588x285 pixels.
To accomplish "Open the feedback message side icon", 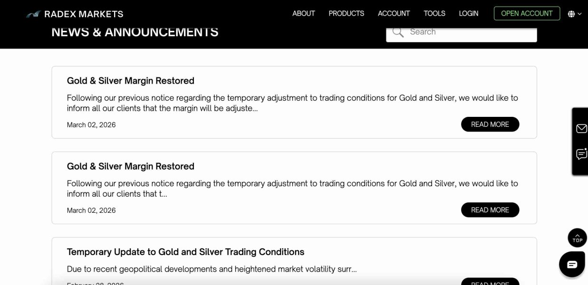I will (581, 154).
